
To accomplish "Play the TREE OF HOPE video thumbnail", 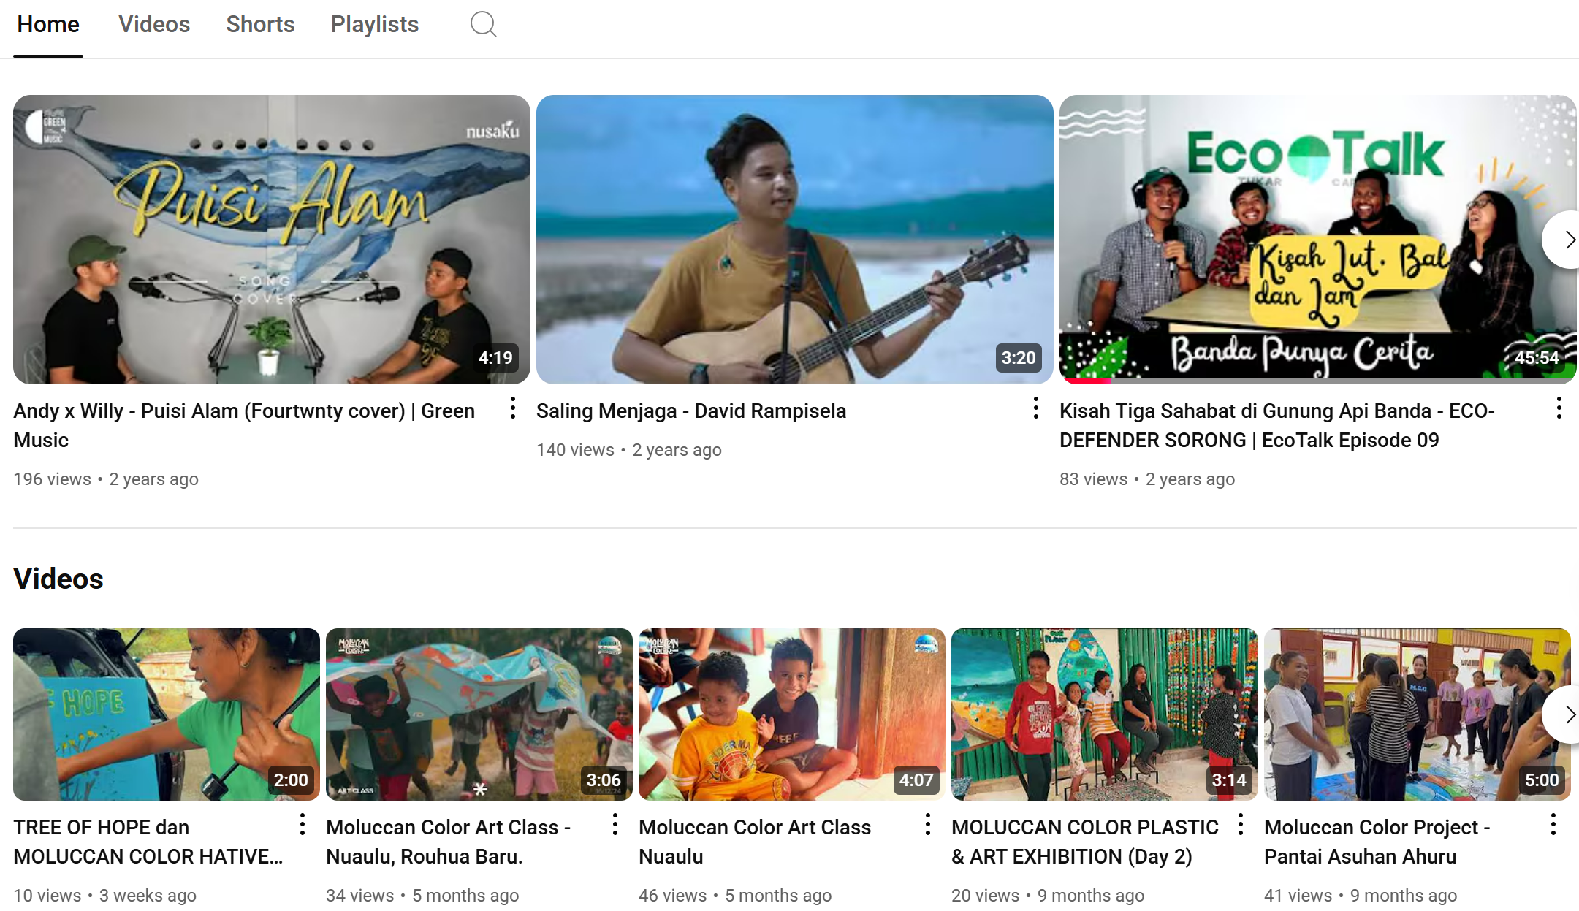I will pos(166,714).
